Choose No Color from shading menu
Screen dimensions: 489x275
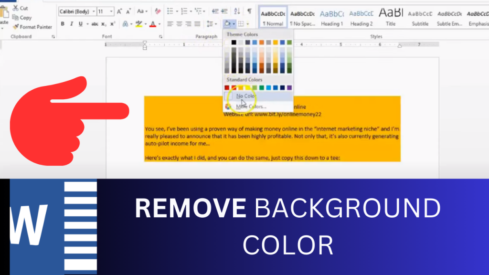pyautogui.click(x=244, y=95)
